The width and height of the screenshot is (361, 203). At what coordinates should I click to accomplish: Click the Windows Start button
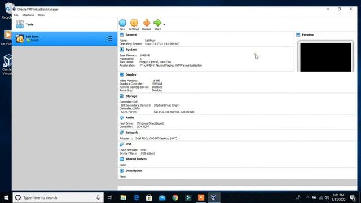coord(6,197)
